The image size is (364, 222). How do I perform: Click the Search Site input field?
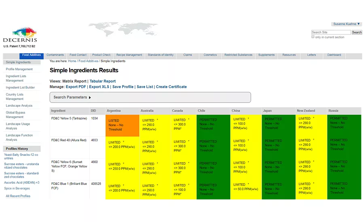tap(331, 32)
